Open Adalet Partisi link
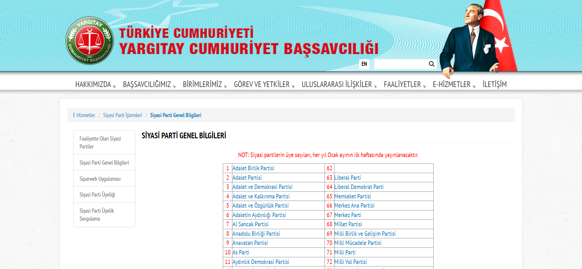This screenshot has height=269, width=582. tap(247, 178)
